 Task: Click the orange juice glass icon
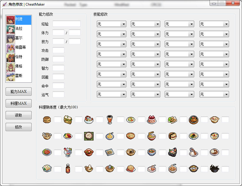(109, 120)
